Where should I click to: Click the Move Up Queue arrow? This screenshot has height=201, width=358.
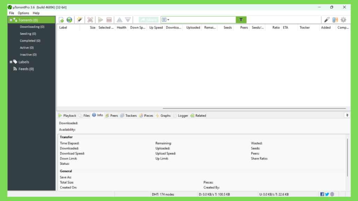pyautogui.click(x=120, y=20)
